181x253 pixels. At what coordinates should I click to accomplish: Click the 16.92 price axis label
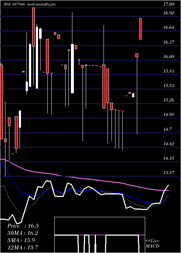point(169,13)
